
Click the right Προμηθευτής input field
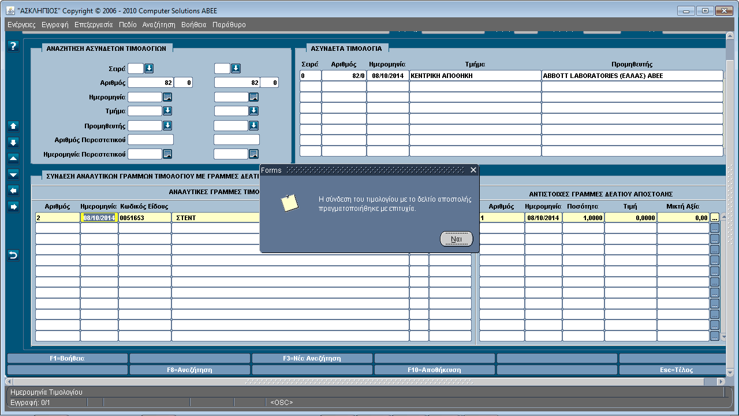pos(231,125)
